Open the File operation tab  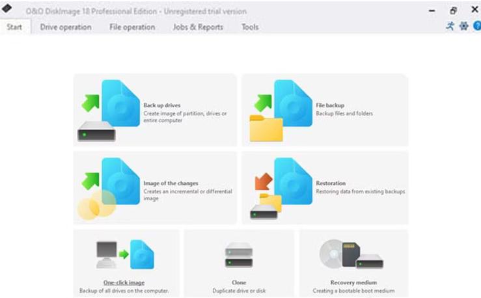(x=132, y=27)
